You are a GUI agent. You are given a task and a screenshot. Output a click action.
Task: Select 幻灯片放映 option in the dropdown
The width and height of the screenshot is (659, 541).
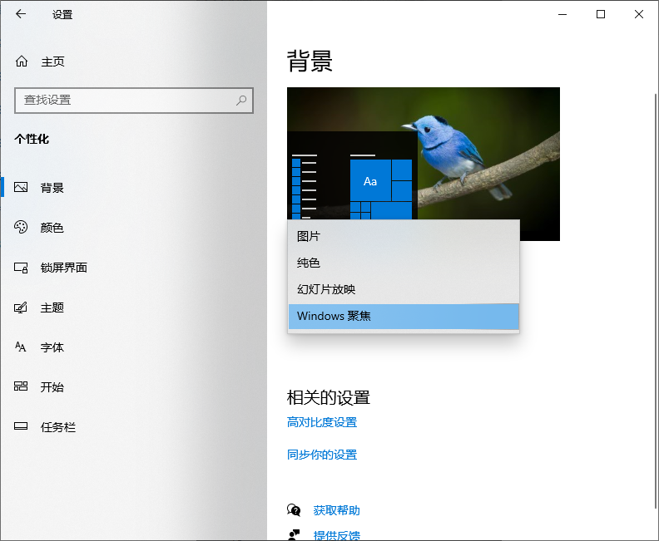coord(404,289)
